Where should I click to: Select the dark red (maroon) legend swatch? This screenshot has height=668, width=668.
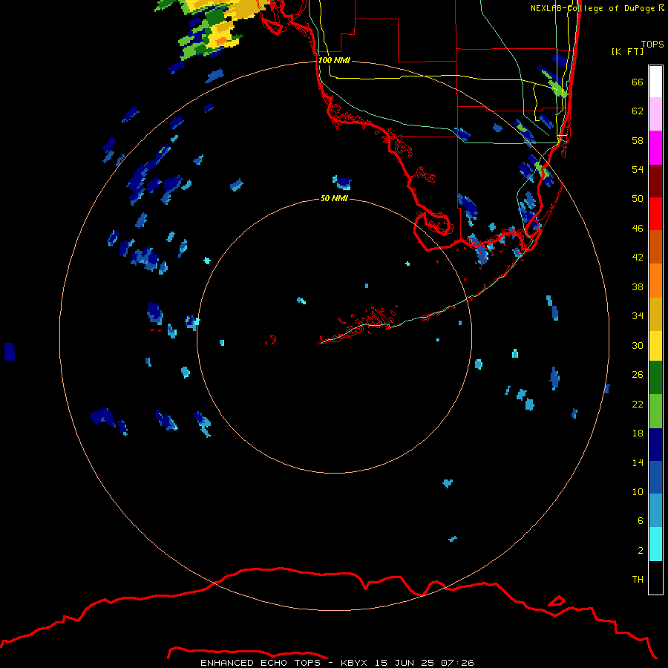[655, 181]
